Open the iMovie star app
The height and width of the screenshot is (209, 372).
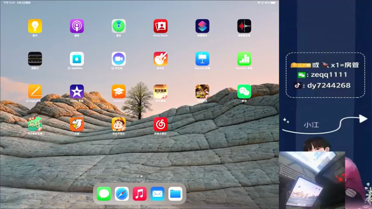click(x=77, y=91)
